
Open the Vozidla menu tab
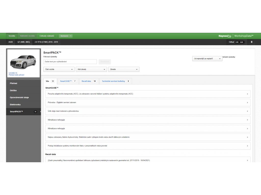click(12, 36)
